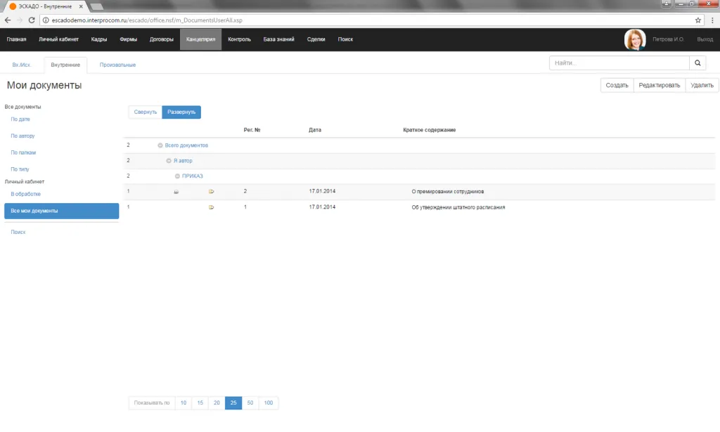The image size is (720, 432).
Task: Open the 'Контроль' top menu
Action: [x=239, y=39]
